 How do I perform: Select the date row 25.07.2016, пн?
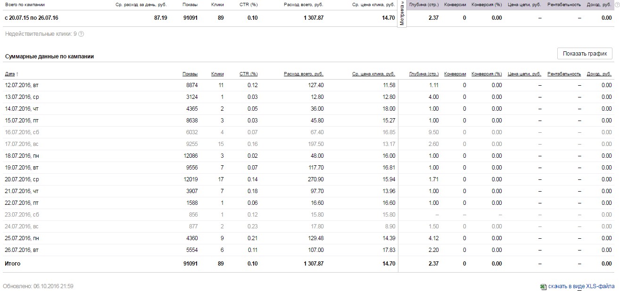(22, 238)
